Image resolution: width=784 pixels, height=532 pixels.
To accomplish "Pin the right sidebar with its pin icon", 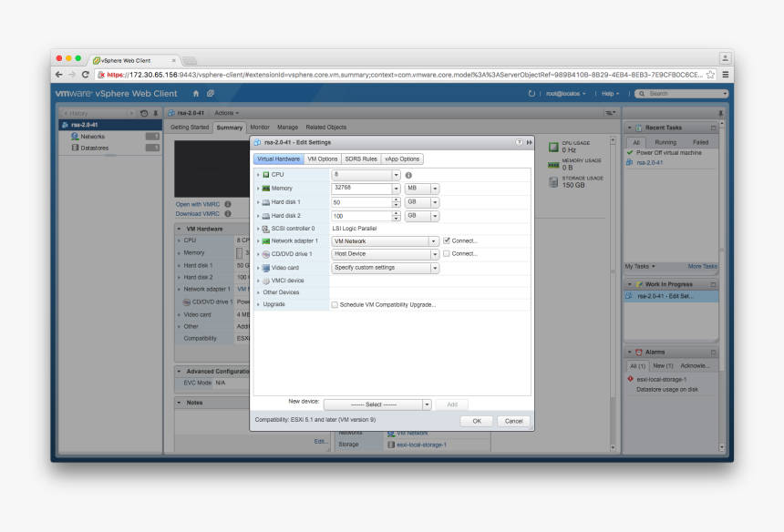I will 720,113.
